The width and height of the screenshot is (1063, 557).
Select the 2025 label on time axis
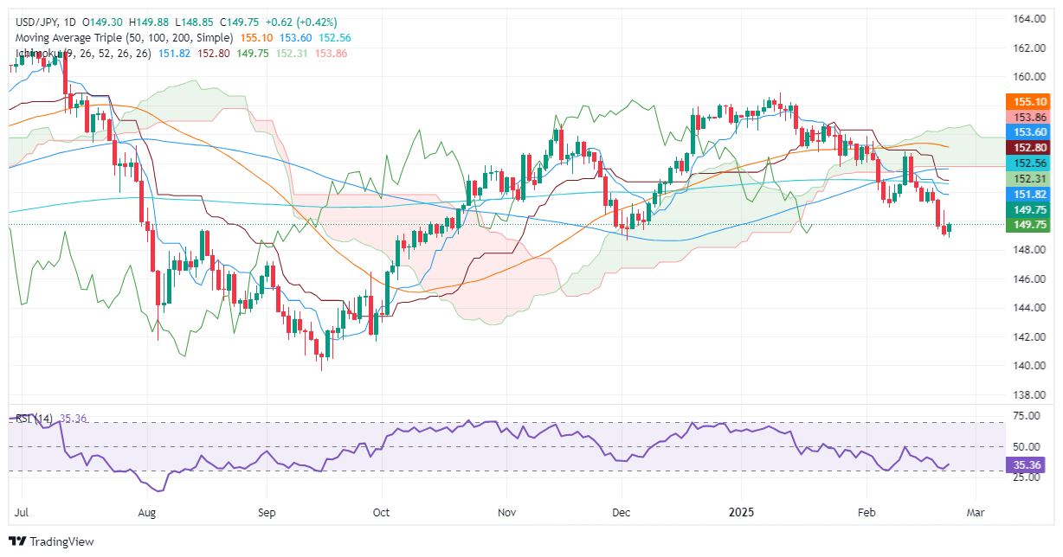pos(741,513)
